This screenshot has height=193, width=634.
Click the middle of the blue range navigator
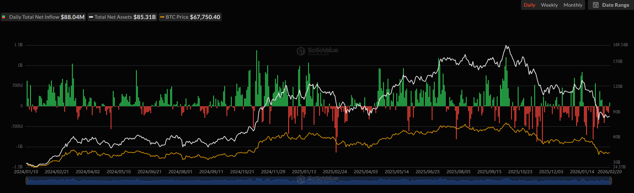319,181
